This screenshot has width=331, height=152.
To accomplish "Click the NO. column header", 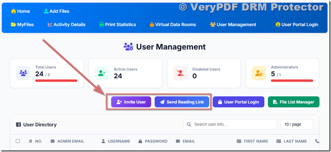I will (36, 141).
